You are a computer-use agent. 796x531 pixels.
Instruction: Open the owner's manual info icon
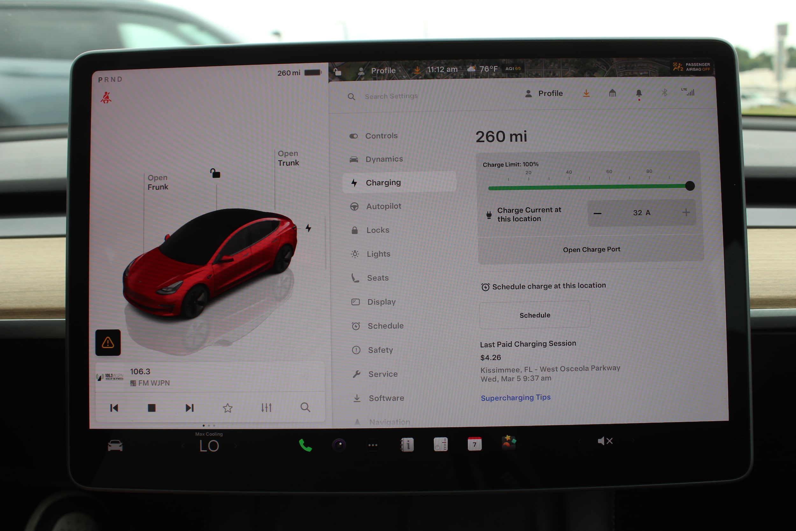click(407, 445)
